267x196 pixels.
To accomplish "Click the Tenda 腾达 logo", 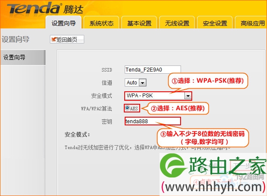I will click(x=45, y=8).
